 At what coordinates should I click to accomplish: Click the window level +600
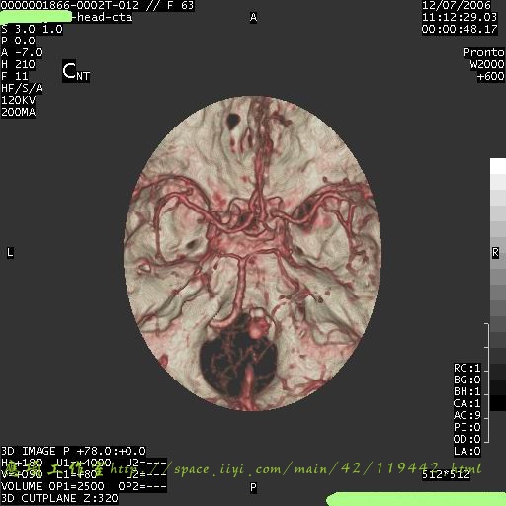490,76
